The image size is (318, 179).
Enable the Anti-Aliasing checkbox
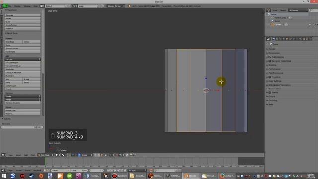[270, 57]
